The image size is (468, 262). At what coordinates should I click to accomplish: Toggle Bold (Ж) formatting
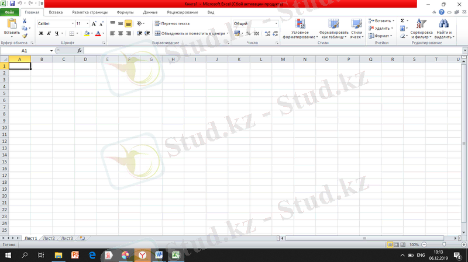click(x=41, y=33)
